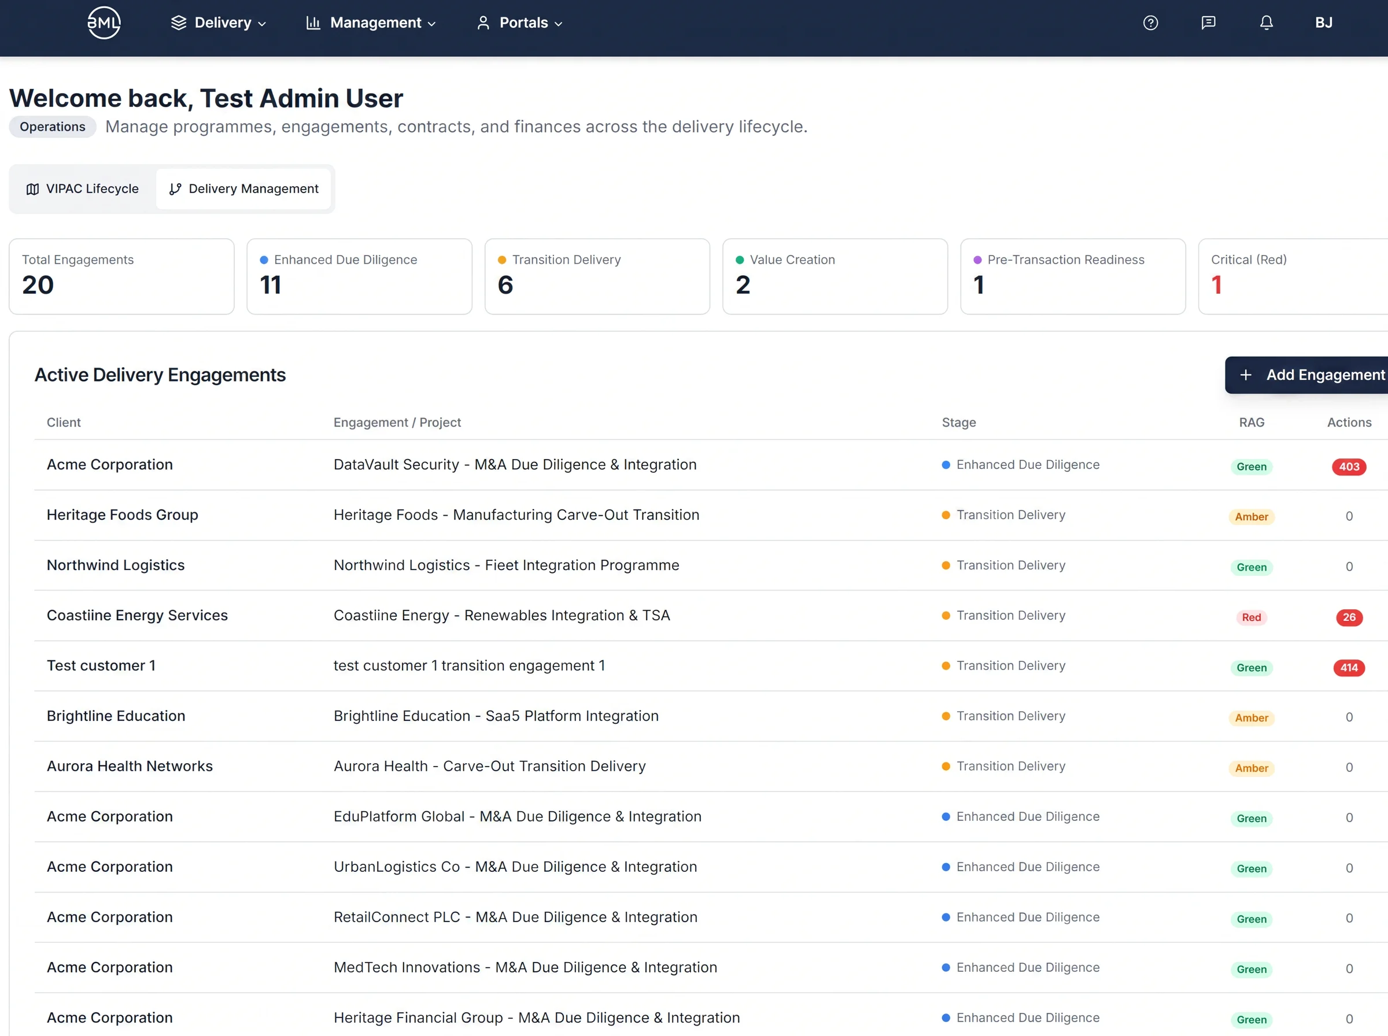Click the Engagement / Project column header
This screenshot has height=1036, width=1388.
[397, 423]
